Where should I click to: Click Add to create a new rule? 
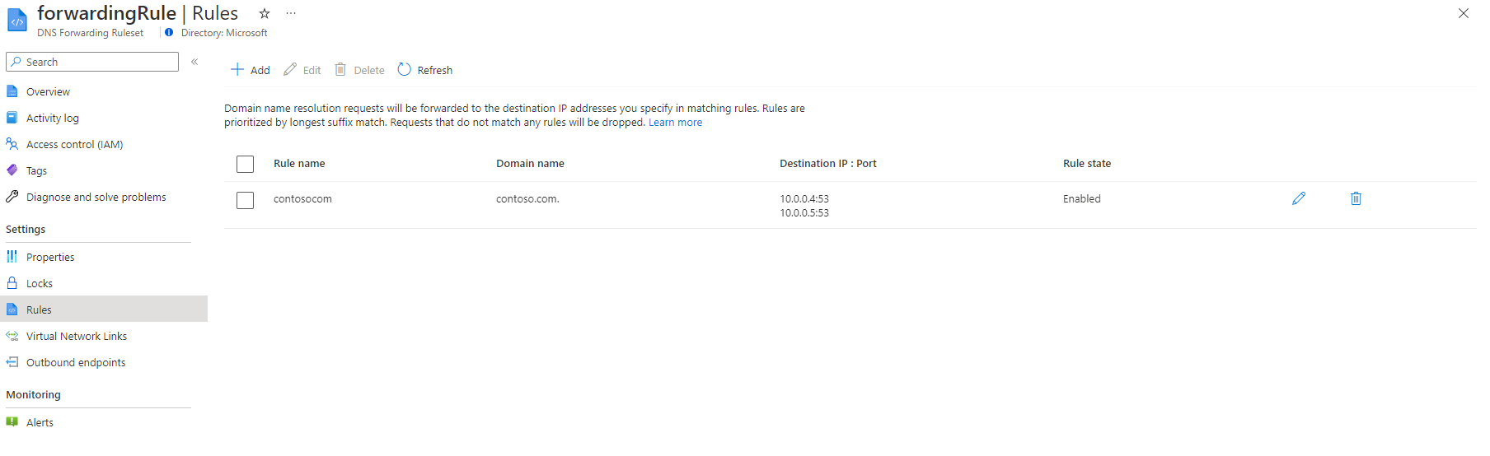[251, 70]
